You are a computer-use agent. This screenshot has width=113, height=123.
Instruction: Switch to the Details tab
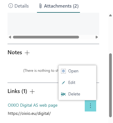pos(19,6)
